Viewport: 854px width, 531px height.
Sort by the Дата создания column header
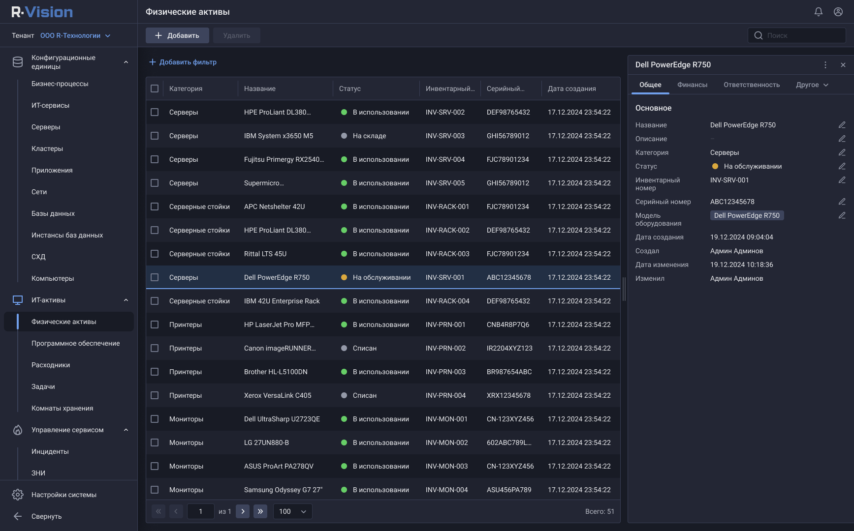coord(572,88)
